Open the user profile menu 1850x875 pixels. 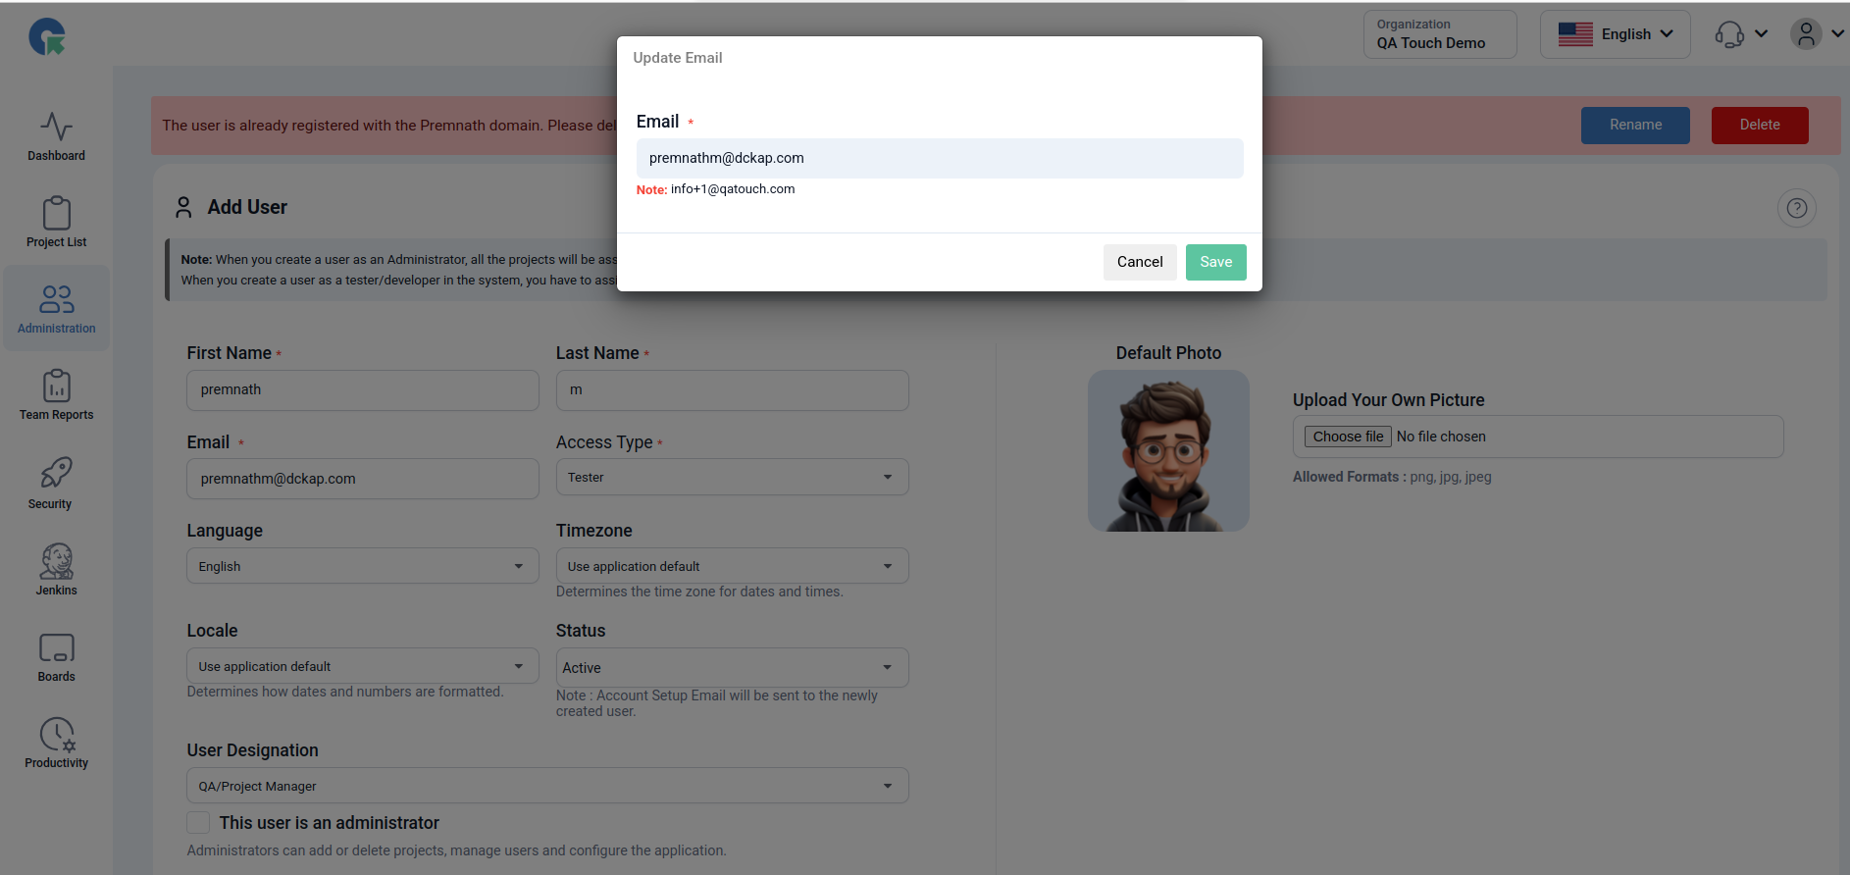click(x=1817, y=34)
